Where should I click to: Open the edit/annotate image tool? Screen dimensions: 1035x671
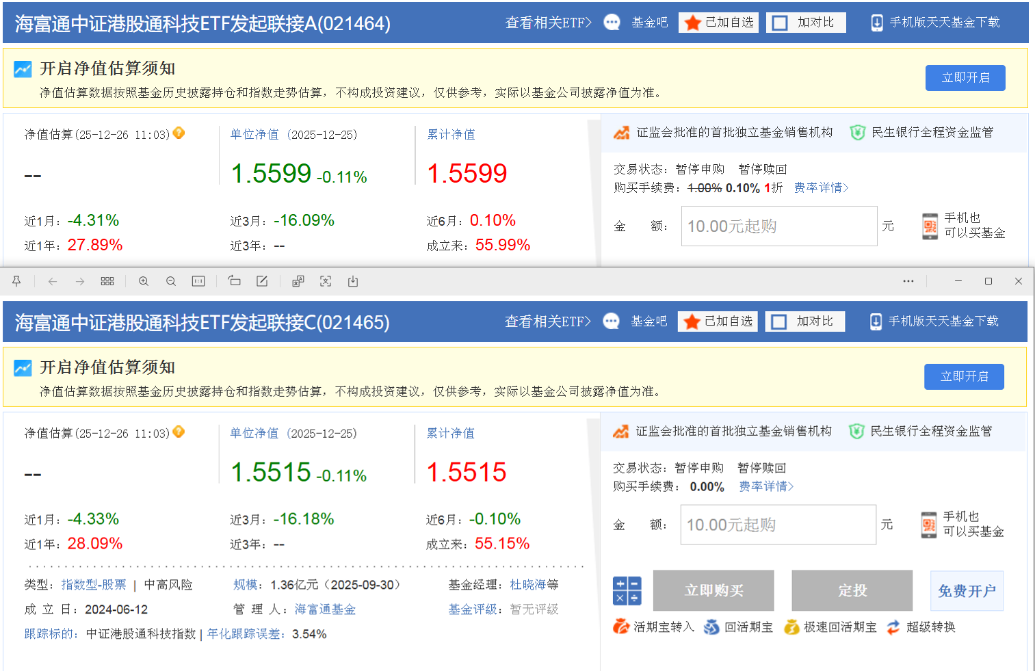[x=262, y=281]
